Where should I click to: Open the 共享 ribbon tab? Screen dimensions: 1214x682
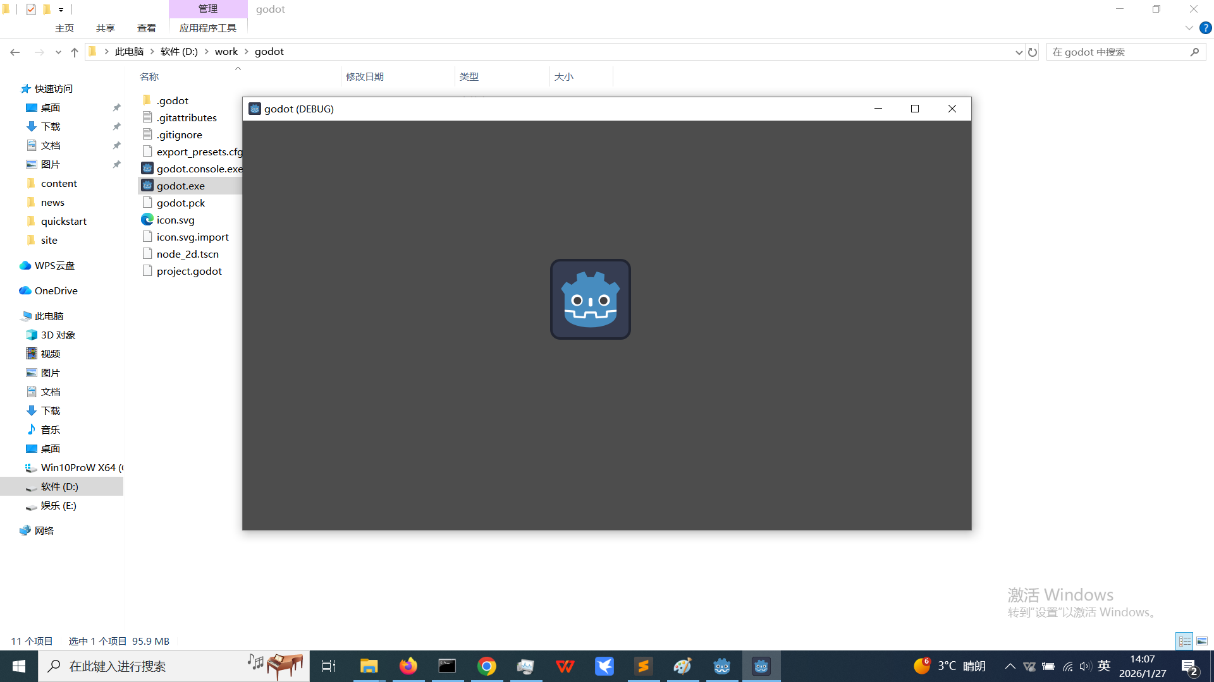click(105, 28)
